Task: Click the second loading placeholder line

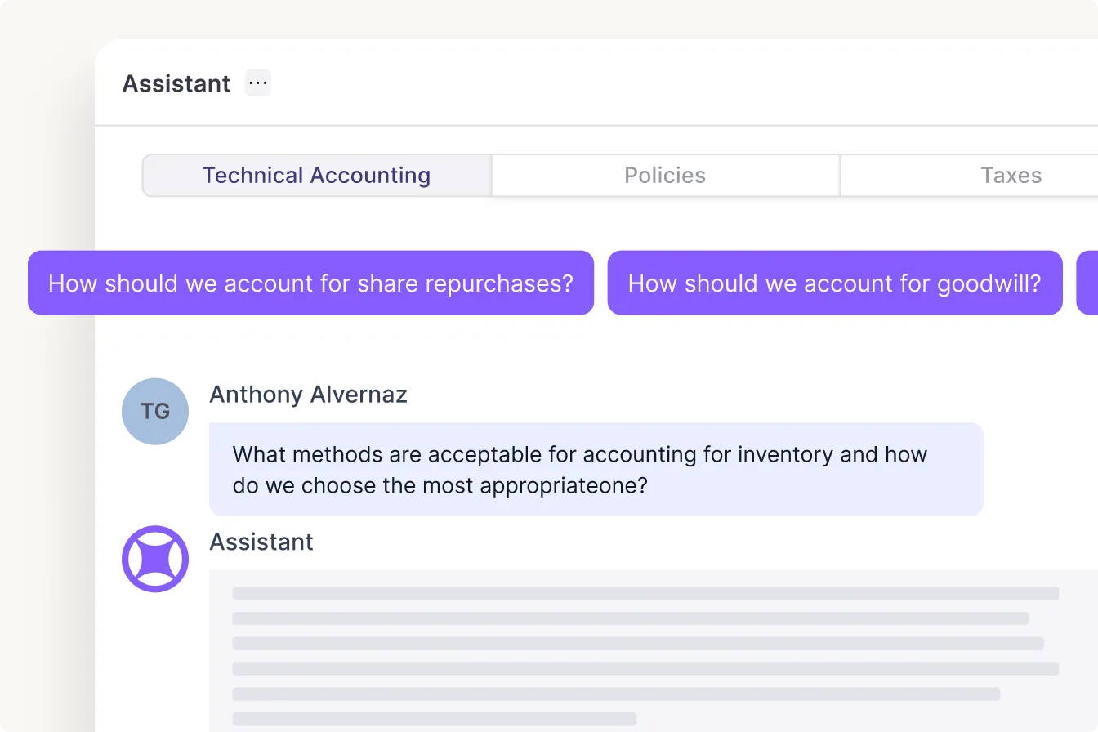Action: tap(630, 618)
